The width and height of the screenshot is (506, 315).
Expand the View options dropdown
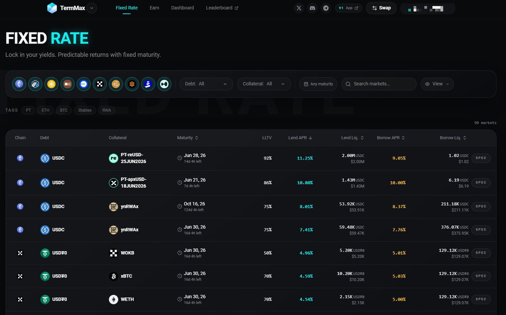point(437,84)
